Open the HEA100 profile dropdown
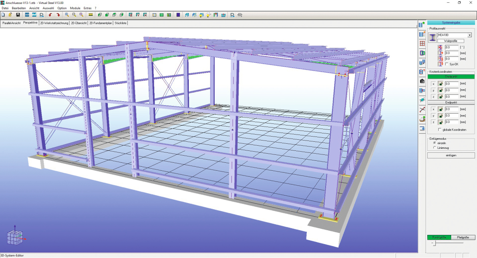Screen dimensions: 477x258 click(469, 35)
